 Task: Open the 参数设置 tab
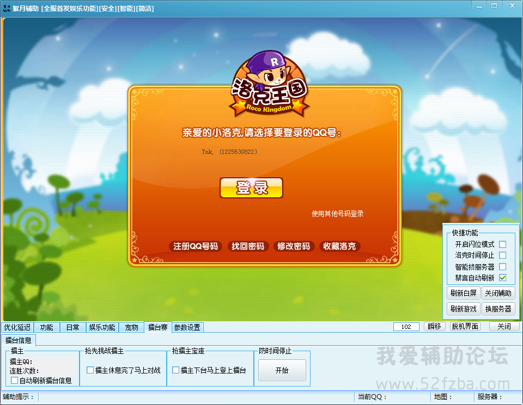(187, 327)
